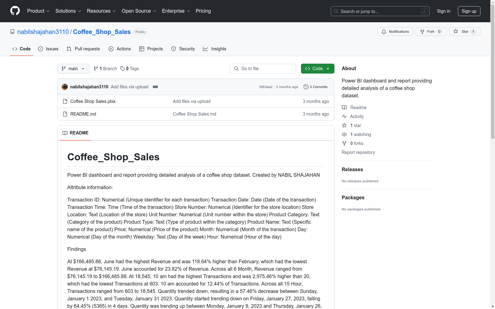Image resolution: width=495 pixels, height=309 pixels.
Task: Open the GitHub logo homepage
Action: click(15, 11)
